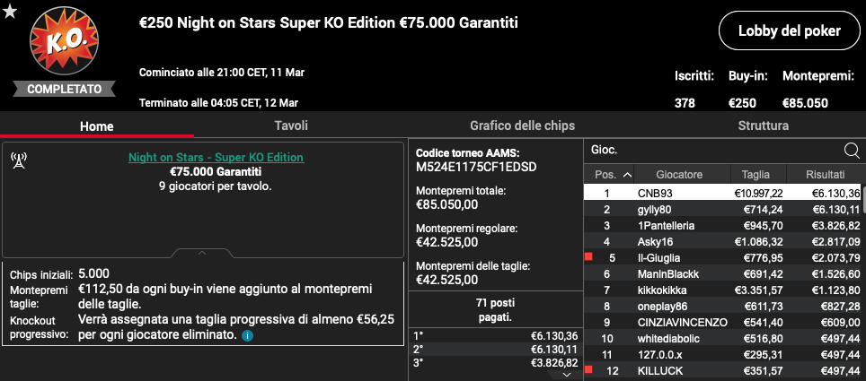The image size is (866, 381).
Task: Click the broadcast antenna icon
Action: click(17, 160)
